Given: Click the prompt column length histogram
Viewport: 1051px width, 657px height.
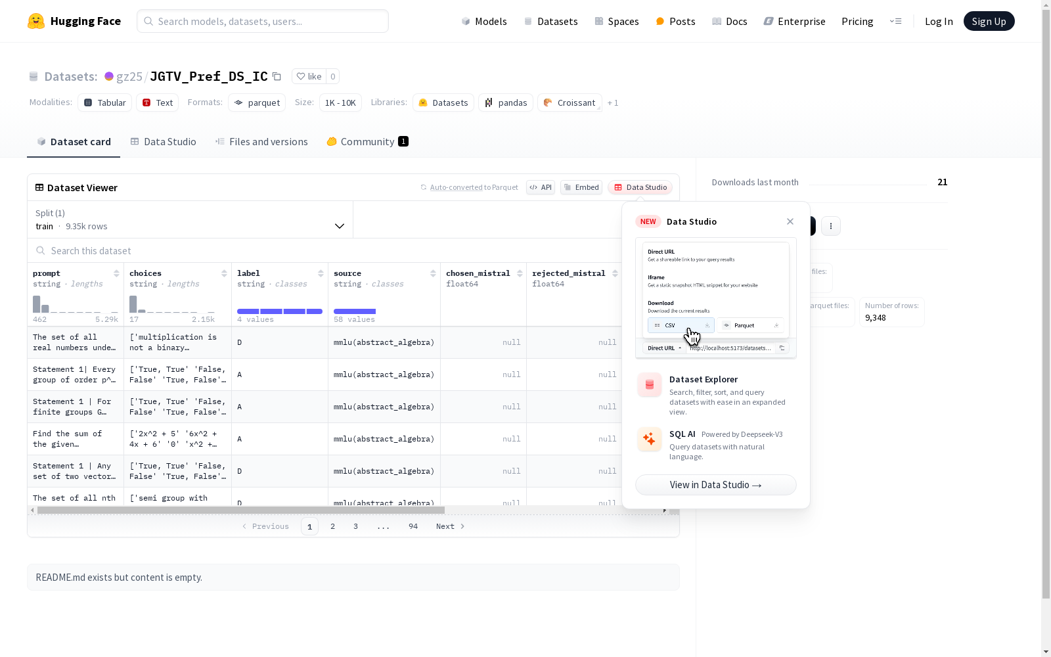Looking at the screenshot, I should [x=76, y=304].
